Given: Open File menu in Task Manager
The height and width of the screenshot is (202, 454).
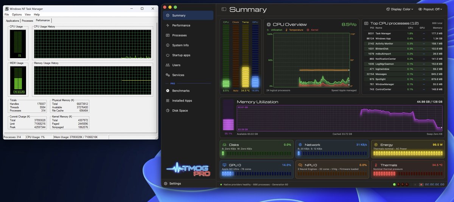Looking at the screenshot, I should (x=7, y=14).
